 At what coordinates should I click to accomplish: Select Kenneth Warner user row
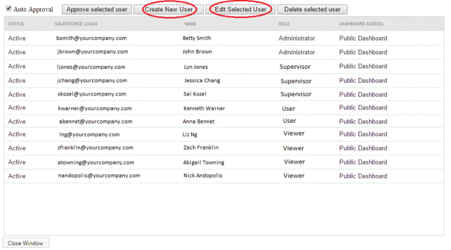click(x=224, y=108)
